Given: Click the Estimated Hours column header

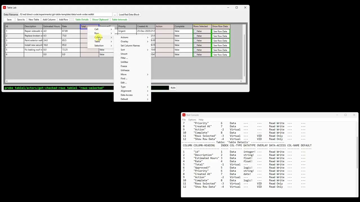Looking at the screenshot, I should coord(52,26).
